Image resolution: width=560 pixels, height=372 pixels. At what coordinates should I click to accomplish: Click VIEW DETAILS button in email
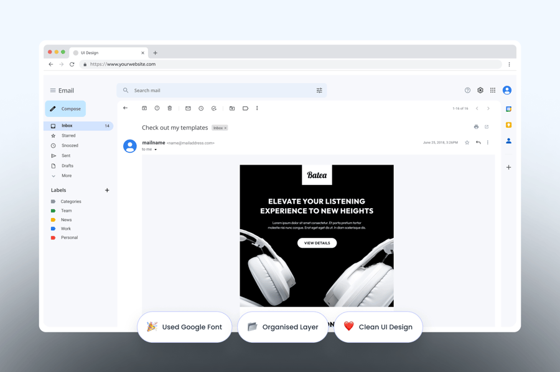pyautogui.click(x=317, y=243)
